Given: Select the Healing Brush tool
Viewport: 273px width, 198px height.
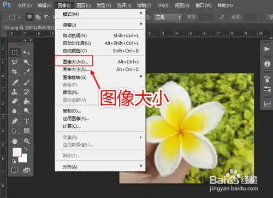Looking at the screenshot, I should click(x=15, y=83).
